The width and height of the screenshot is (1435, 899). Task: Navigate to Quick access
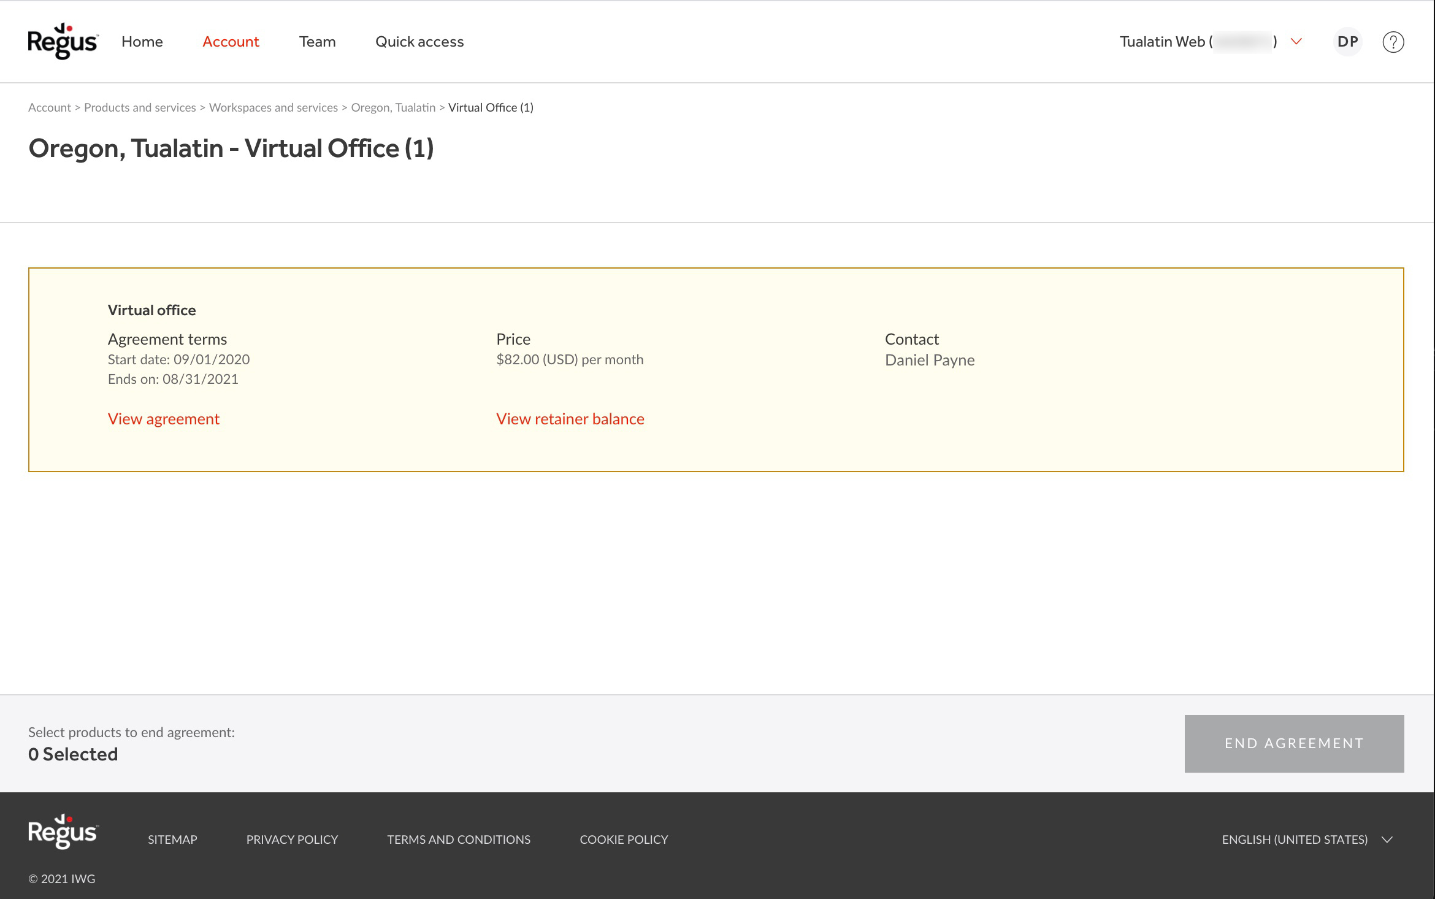click(x=419, y=41)
